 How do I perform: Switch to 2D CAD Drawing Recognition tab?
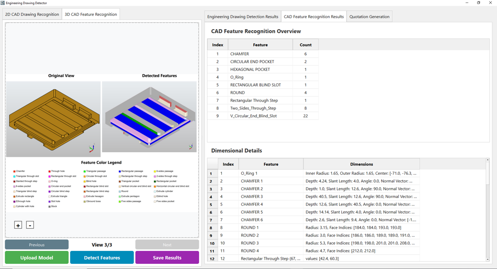[32, 14]
